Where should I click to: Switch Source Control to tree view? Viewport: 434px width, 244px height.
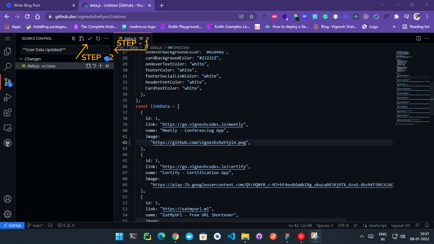73,38
